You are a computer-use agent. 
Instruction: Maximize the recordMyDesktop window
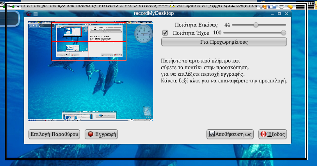(x=280, y=14)
